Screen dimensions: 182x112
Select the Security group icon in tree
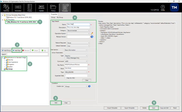pos(7,60)
